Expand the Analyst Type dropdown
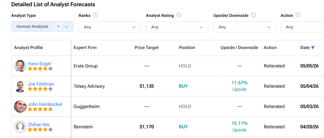Viewport: 324px width, 138px height. point(66,27)
